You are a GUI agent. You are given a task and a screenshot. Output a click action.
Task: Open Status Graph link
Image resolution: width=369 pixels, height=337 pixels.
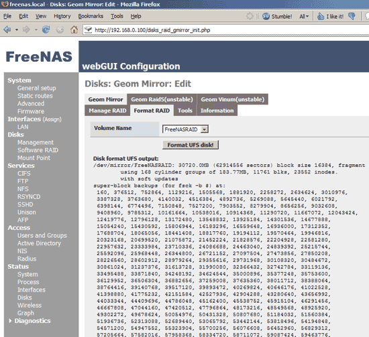(x=25, y=313)
